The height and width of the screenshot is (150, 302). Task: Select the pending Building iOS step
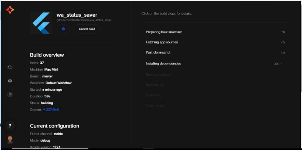pos(155,85)
